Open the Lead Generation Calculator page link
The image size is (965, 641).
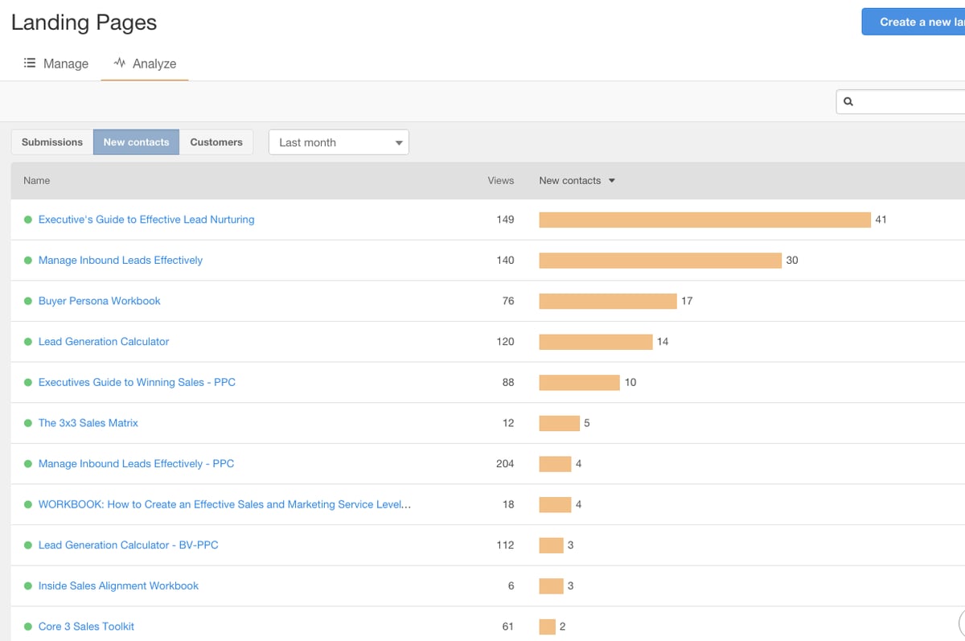tap(103, 341)
